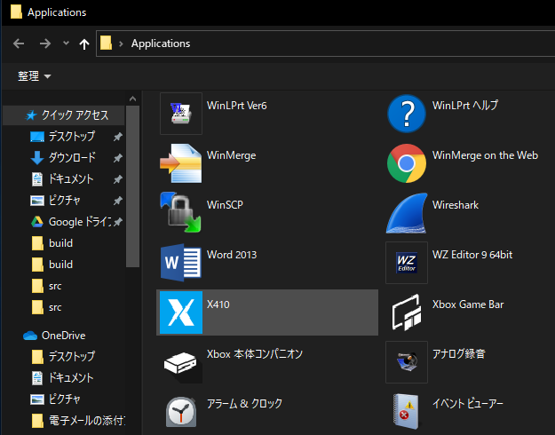This screenshot has height=435, width=555.
Task: Click the WinSCP name label
Action: (225, 205)
